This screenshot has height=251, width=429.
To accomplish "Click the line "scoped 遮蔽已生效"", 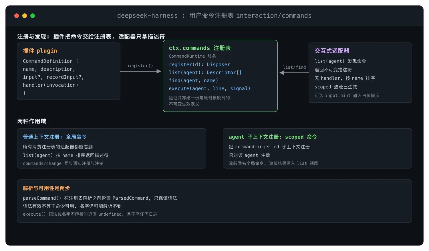I will click(336, 87).
